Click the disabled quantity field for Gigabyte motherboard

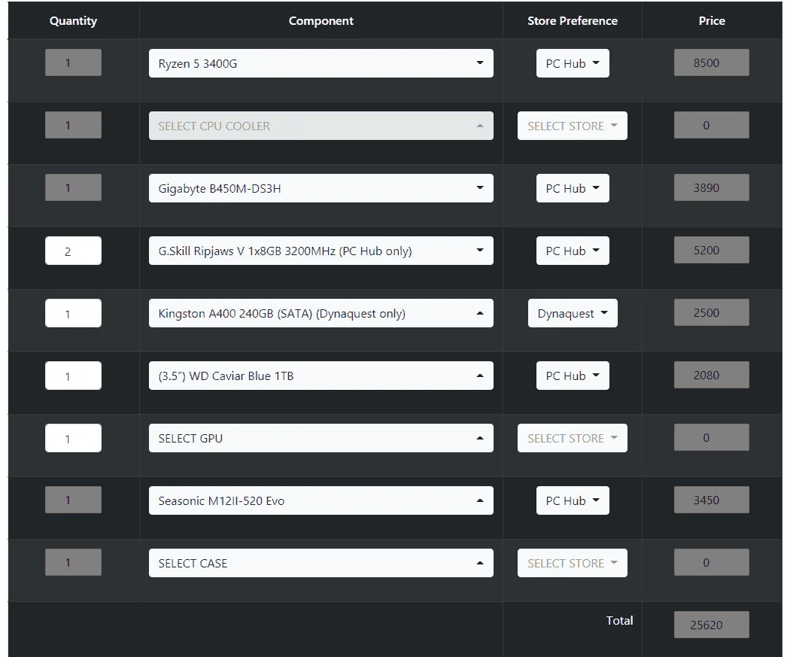[73, 187]
